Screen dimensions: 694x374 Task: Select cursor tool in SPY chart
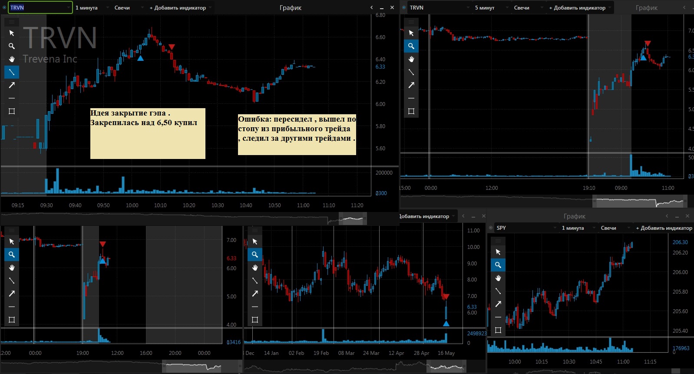point(498,252)
